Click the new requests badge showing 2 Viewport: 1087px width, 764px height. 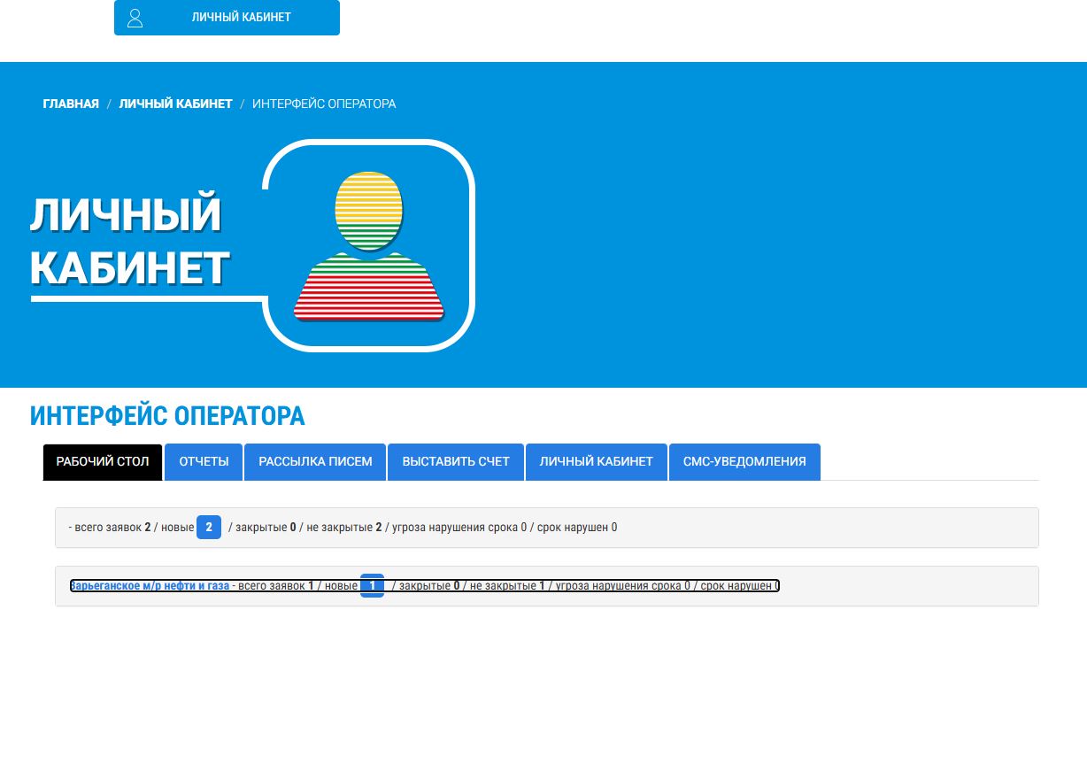tap(209, 528)
